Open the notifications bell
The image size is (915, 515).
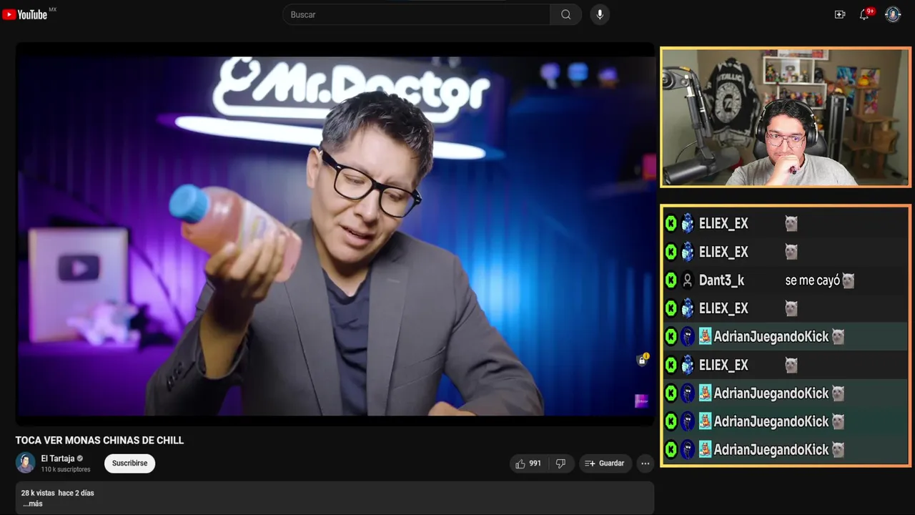pyautogui.click(x=864, y=14)
